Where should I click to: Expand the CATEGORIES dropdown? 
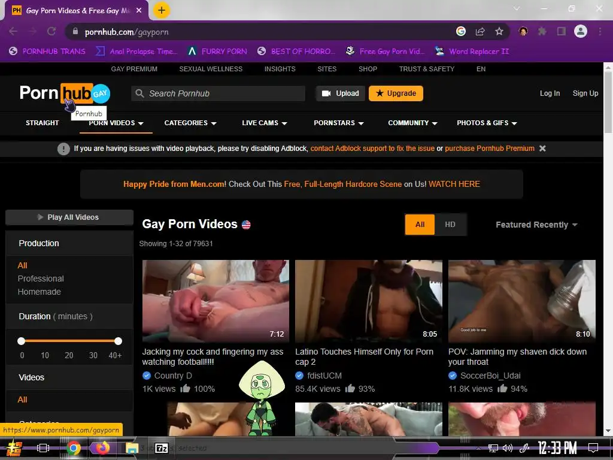point(190,123)
